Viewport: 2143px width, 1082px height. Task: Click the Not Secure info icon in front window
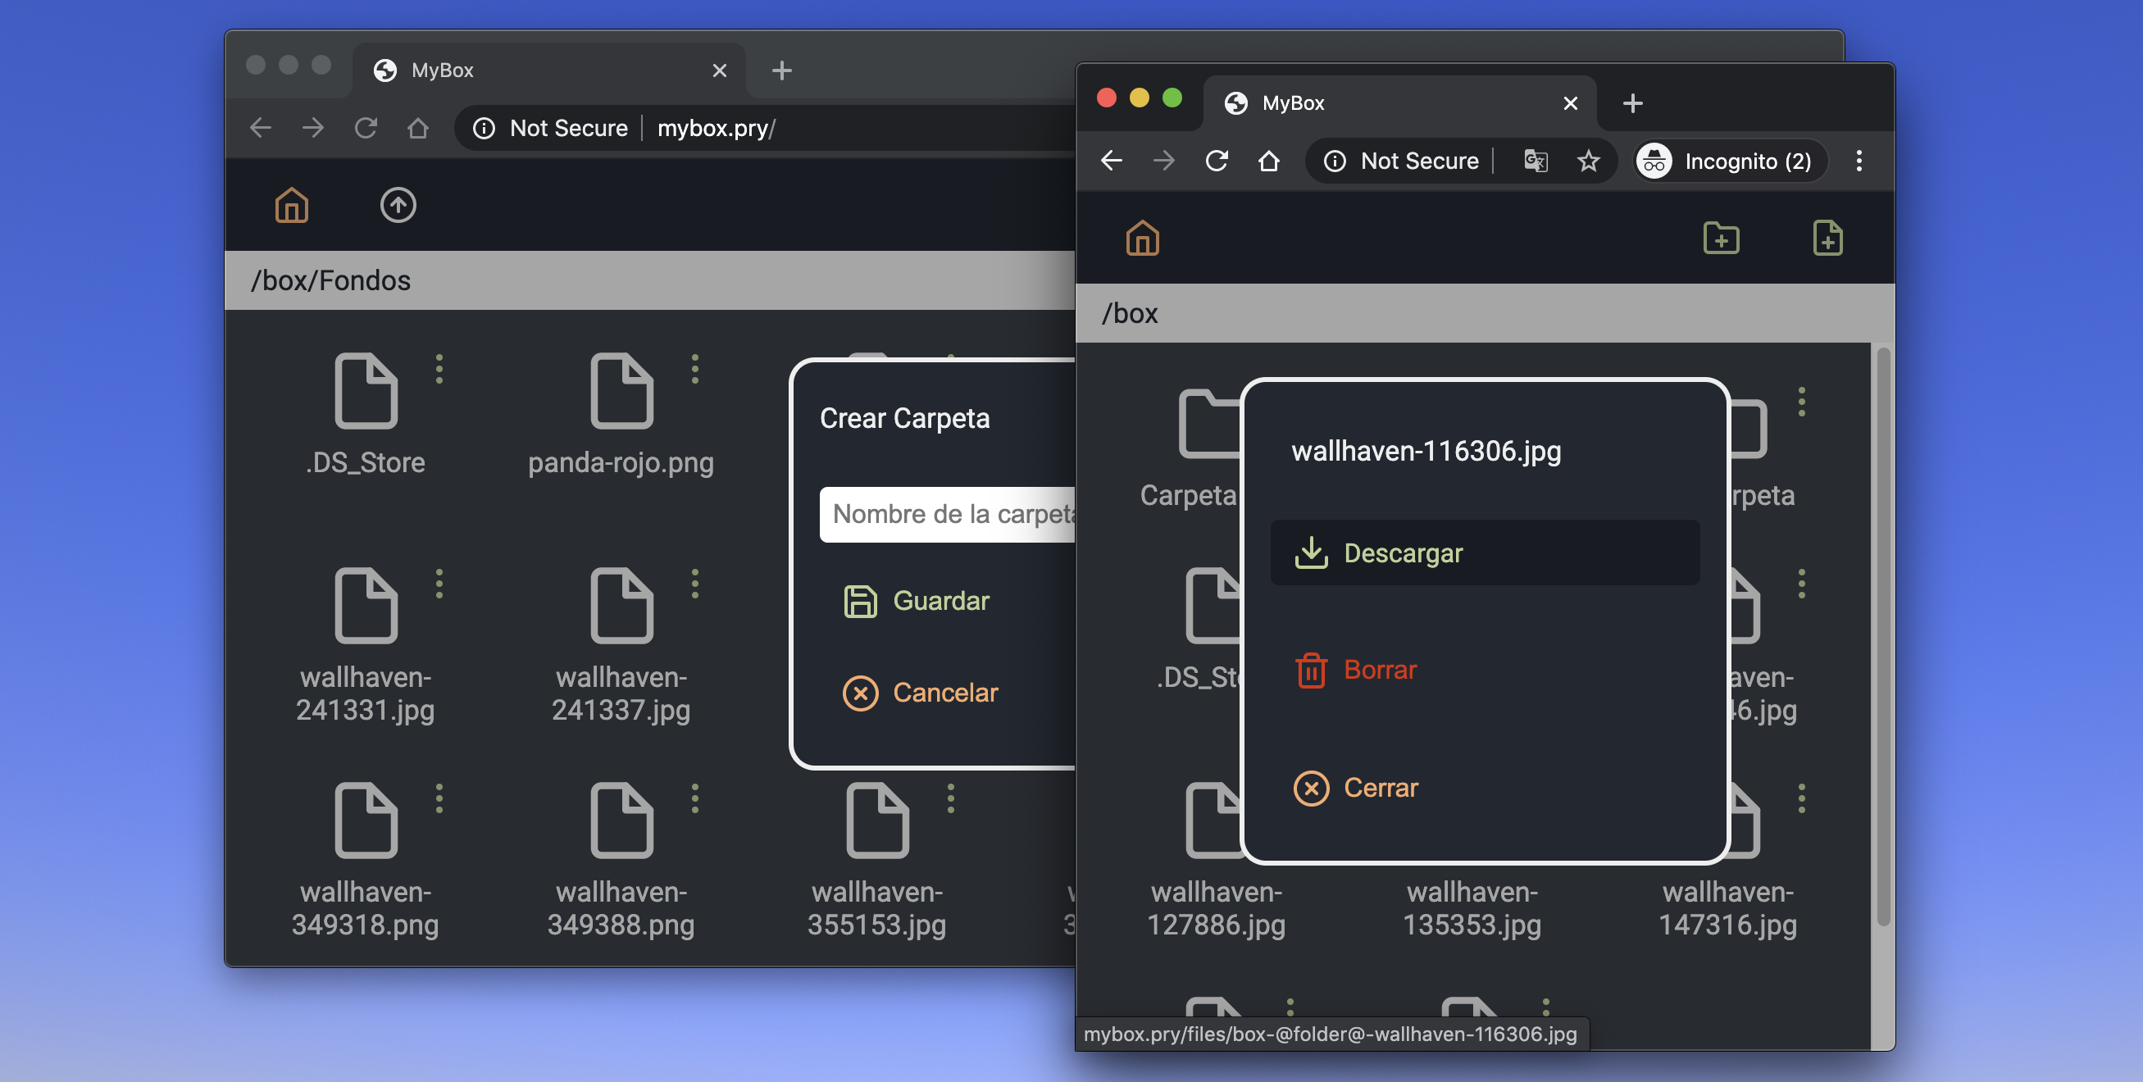click(1335, 161)
